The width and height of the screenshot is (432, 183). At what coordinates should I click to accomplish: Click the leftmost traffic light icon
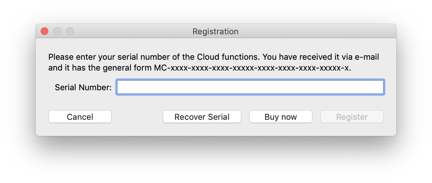coord(44,31)
